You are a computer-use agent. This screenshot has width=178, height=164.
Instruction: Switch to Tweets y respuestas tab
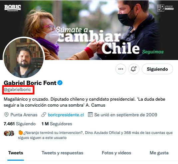[62, 153]
